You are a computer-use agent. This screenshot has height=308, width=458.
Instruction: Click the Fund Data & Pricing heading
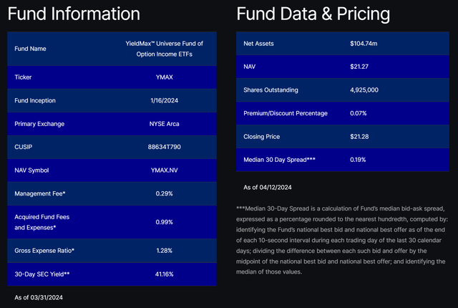pyautogui.click(x=313, y=14)
